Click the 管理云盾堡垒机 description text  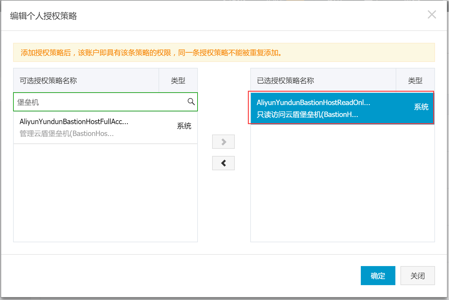pyautogui.click(x=67, y=134)
